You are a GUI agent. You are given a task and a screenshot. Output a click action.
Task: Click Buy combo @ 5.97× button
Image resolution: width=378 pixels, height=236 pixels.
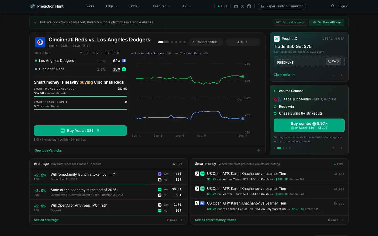(x=309, y=125)
